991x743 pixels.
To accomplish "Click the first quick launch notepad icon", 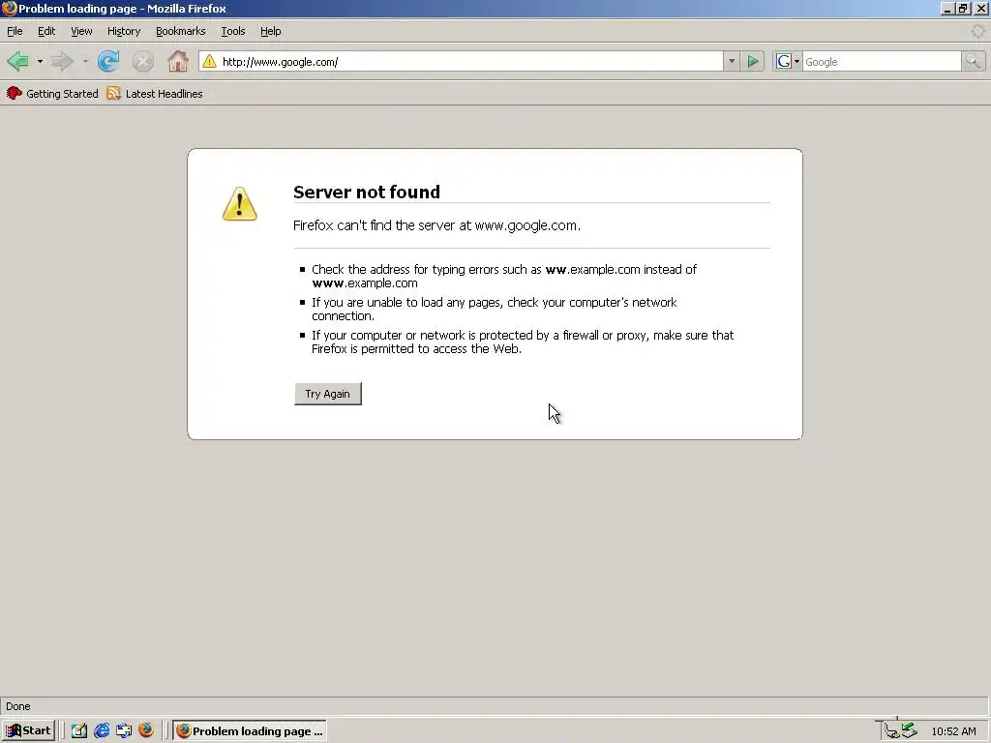I will tap(79, 730).
